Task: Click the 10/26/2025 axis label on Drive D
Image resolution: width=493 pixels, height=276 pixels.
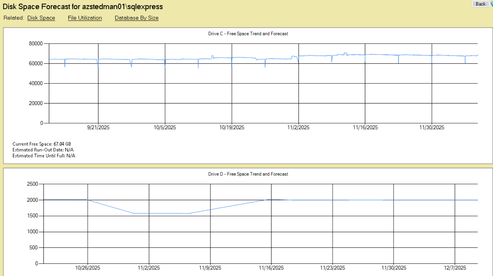Action: pos(88,268)
